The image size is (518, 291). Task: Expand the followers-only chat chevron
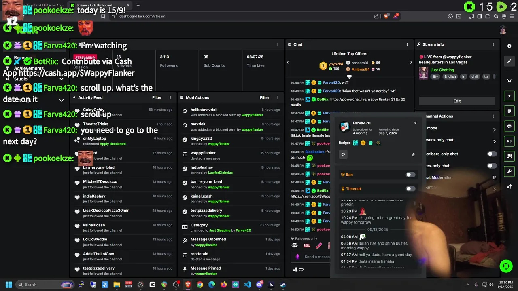(494, 141)
